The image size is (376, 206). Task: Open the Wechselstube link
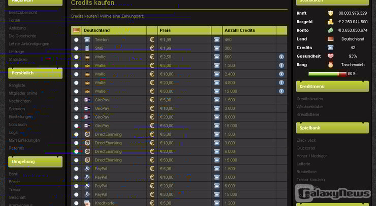pos(309,107)
